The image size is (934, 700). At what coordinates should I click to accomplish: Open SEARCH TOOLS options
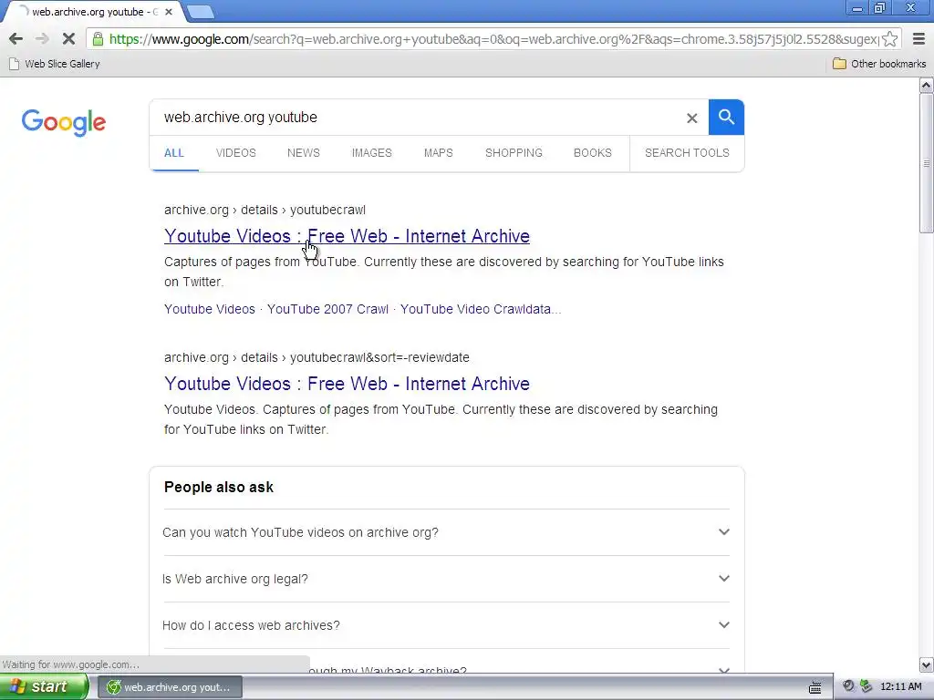[687, 153]
